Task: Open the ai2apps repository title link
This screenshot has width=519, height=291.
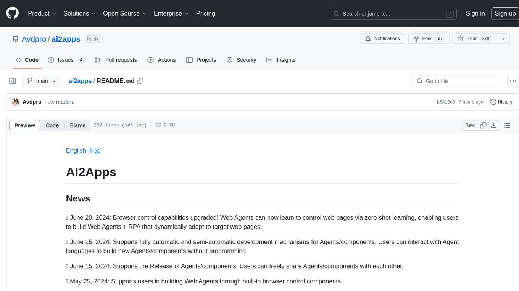Action: click(66, 39)
